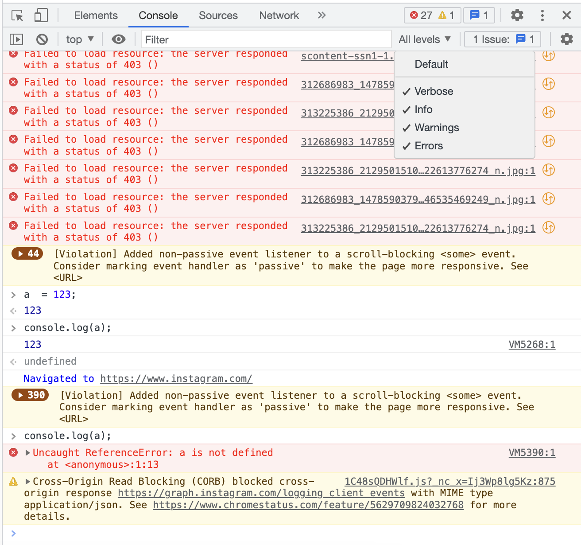Activate the inspect element picker icon
Screen dimensions: 581x545
click(17, 16)
